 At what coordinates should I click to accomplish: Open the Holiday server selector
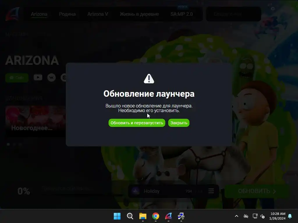click(173, 191)
